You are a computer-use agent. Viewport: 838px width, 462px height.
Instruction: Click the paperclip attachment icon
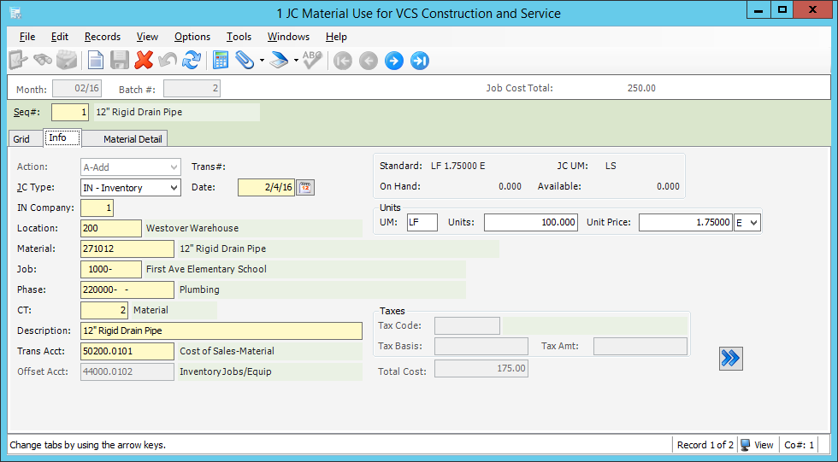pyautogui.click(x=245, y=61)
